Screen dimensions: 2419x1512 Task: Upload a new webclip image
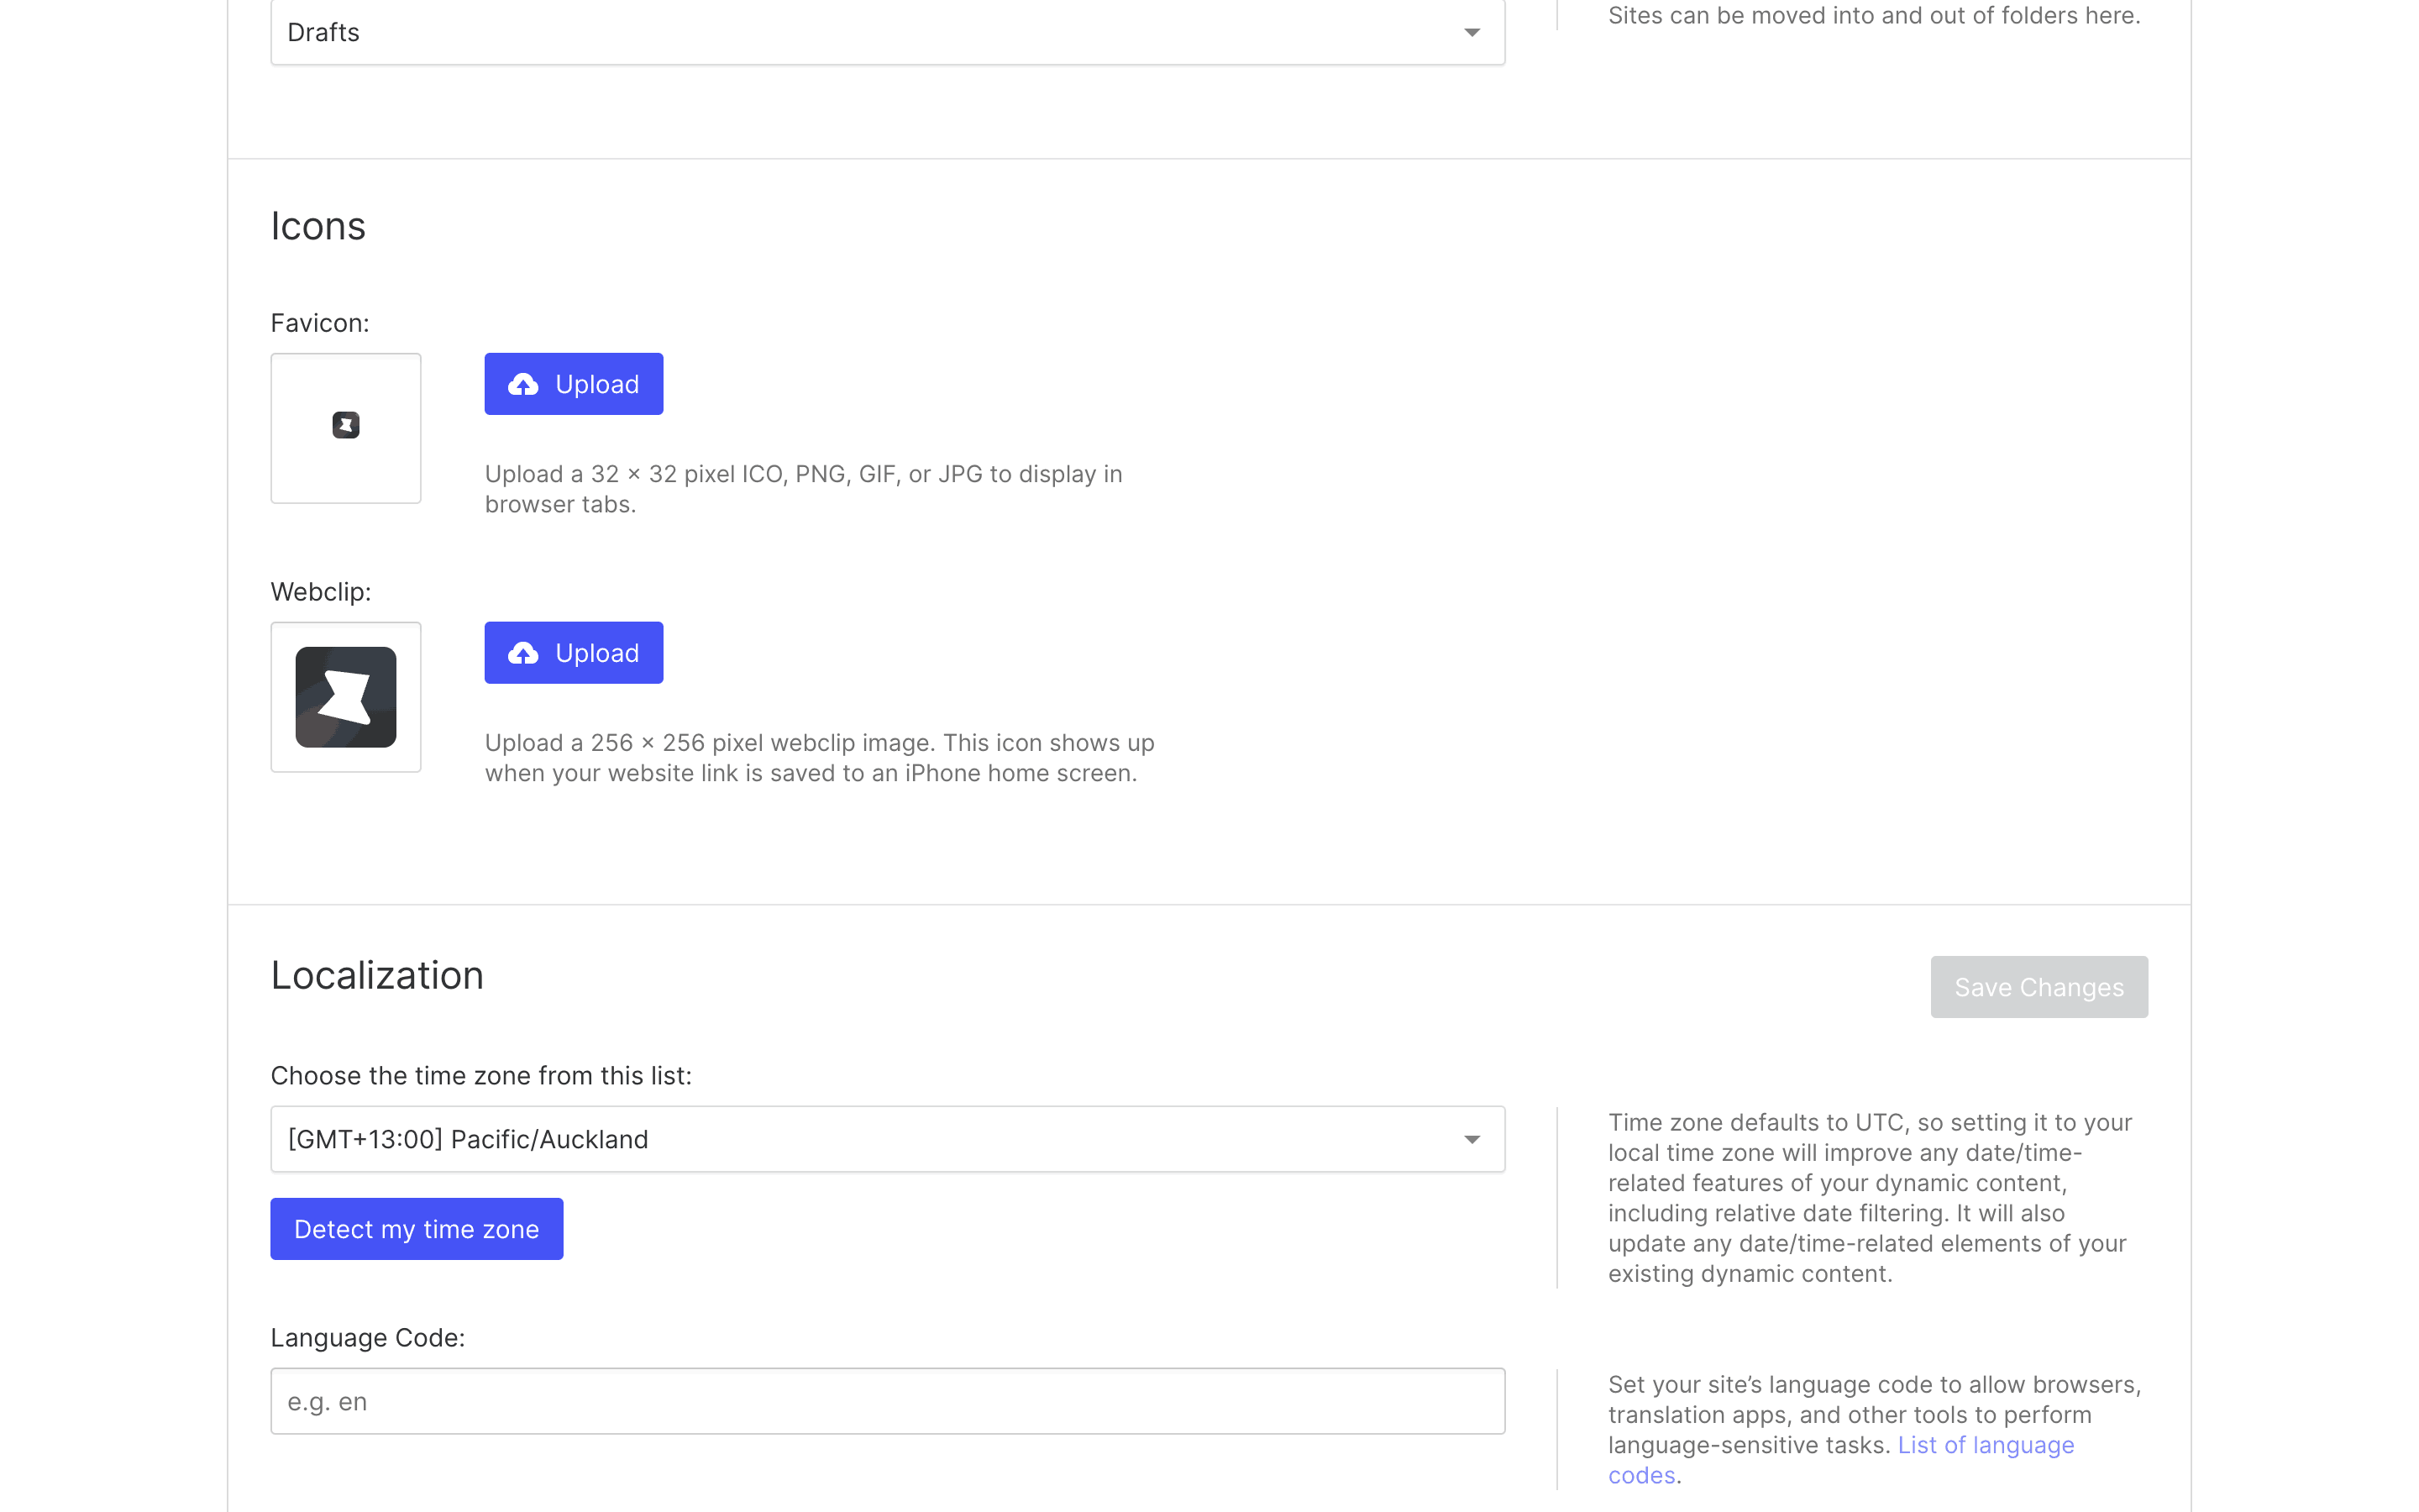click(574, 653)
